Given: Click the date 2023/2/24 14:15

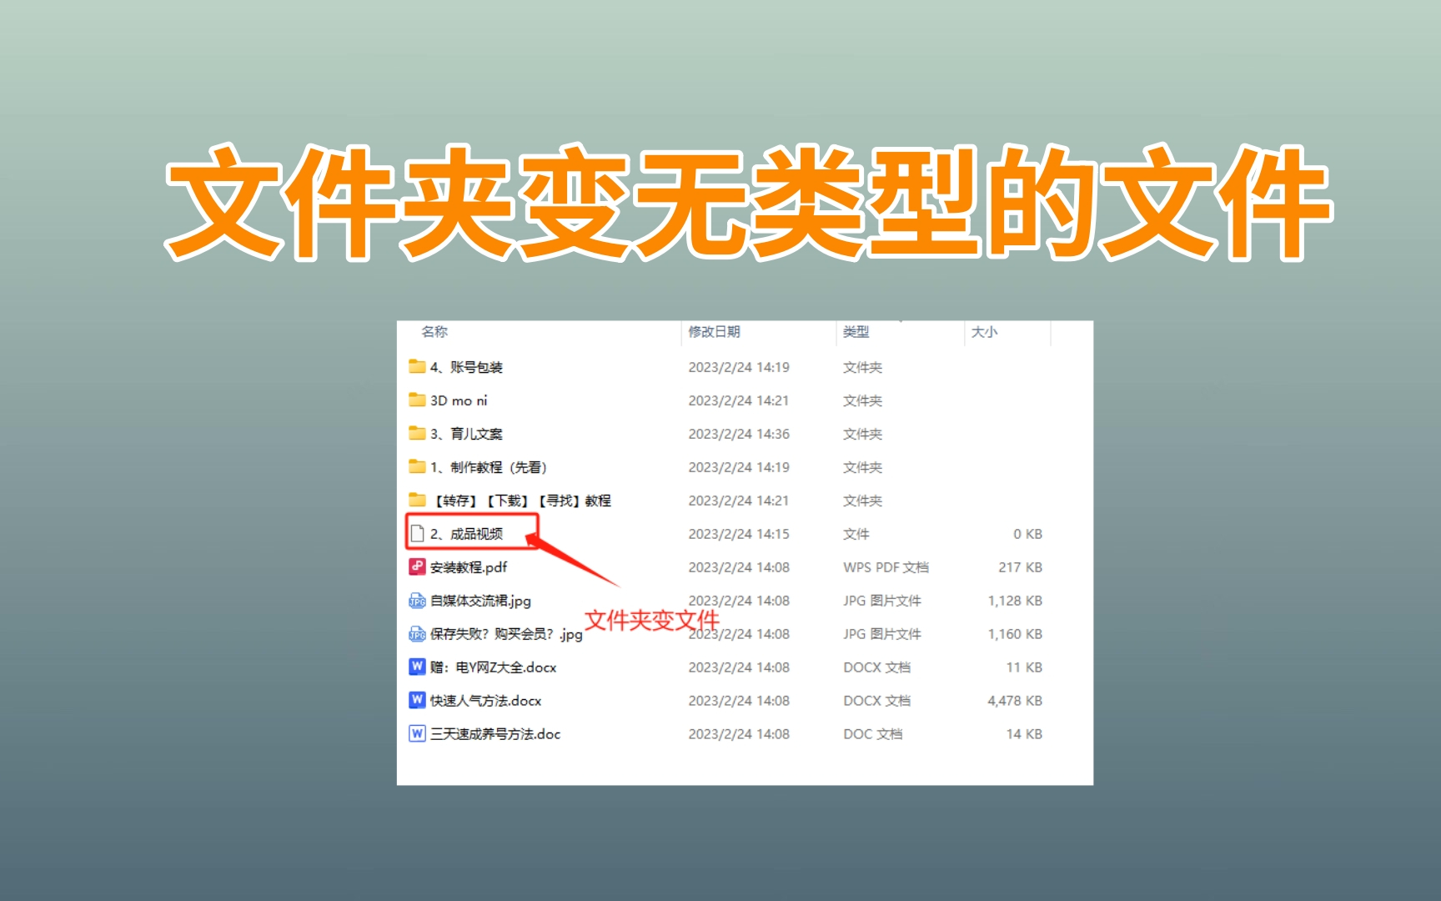Looking at the screenshot, I should tap(739, 534).
